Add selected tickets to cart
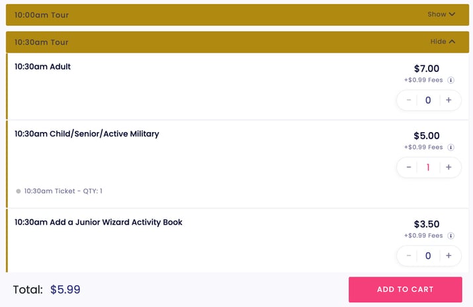Image resolution: width=473 pixels, height=307 pixels. point(405,290)
